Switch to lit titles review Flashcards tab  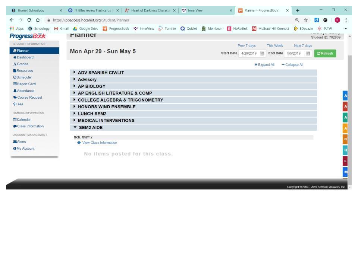tap(93, 10)
